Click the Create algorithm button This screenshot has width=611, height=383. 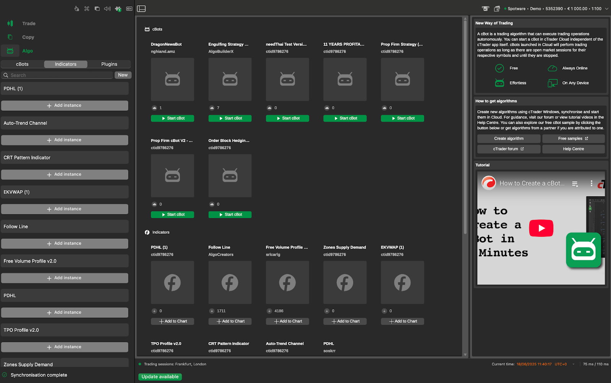tap(509, 139)
